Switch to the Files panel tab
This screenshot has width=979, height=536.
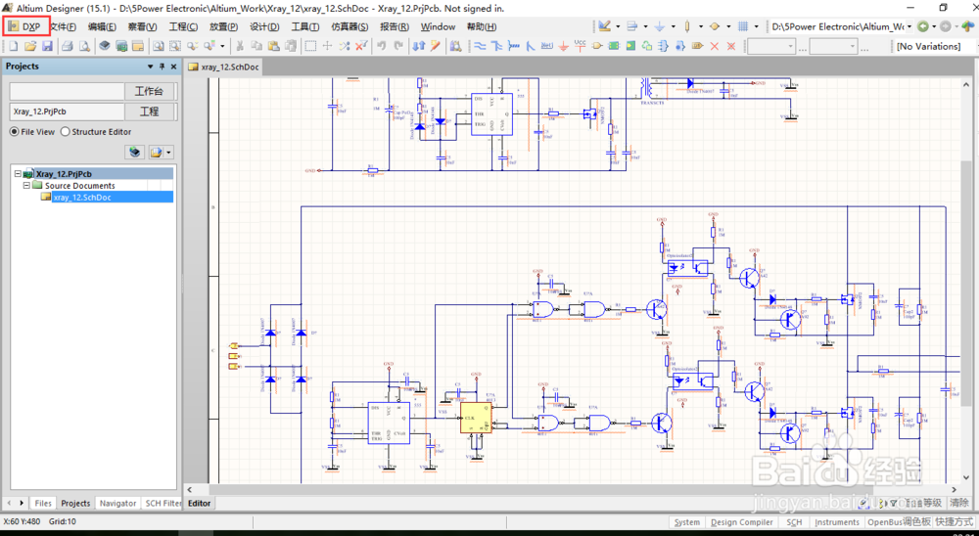43,503
